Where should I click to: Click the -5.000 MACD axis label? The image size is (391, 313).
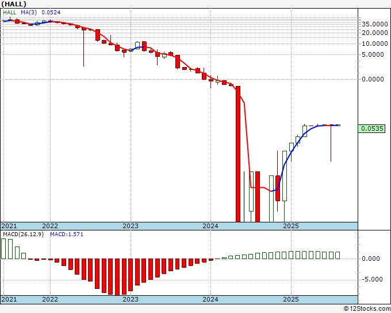click(371, 279)
